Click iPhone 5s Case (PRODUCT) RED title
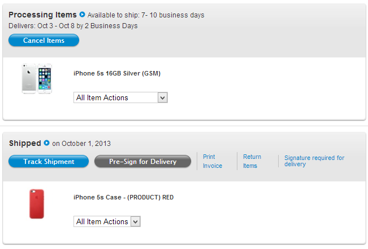This screenshot has height=249, width=368. coord(123,197)
